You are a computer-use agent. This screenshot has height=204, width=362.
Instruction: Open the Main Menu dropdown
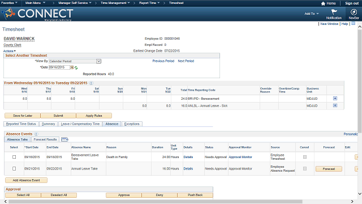[x=35, y=3]
